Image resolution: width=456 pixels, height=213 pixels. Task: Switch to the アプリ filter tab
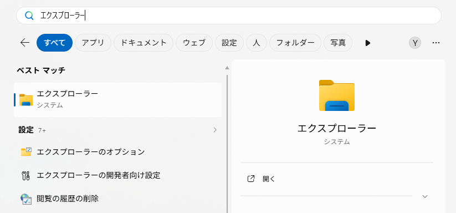click(x=93, y=43)
